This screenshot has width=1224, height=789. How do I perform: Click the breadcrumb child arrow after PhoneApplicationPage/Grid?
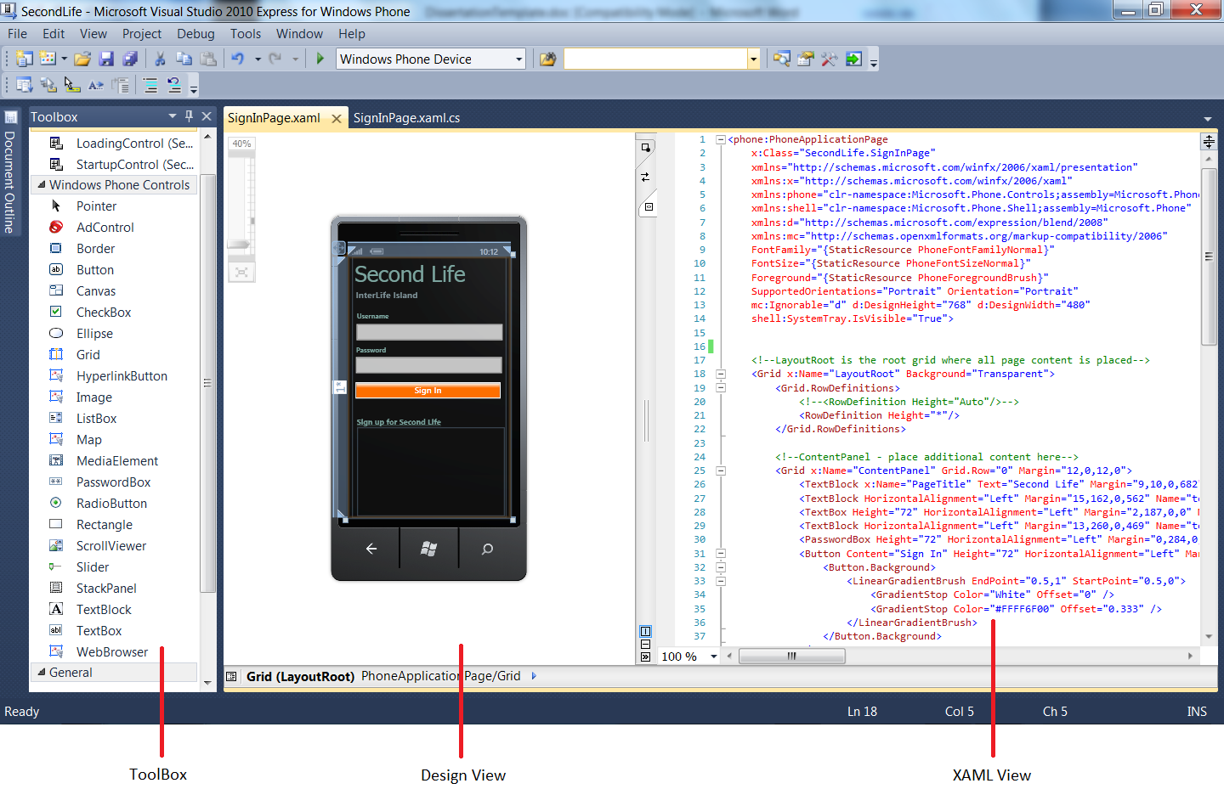[x=534, y=676]
